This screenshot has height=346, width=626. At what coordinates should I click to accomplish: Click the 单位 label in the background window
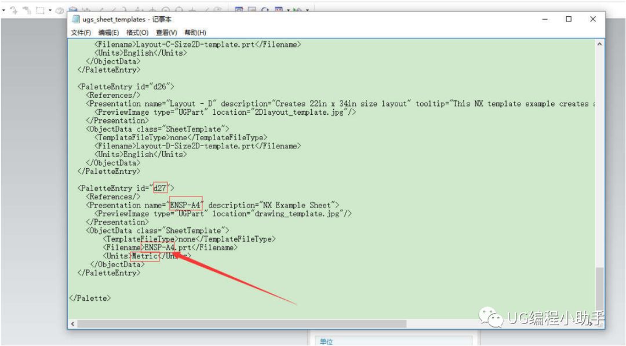pos(326,341)
